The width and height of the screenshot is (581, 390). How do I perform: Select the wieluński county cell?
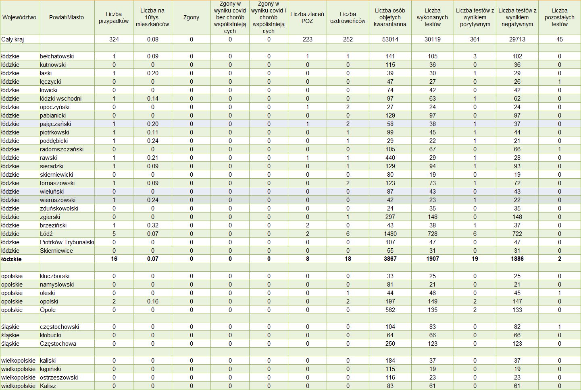click(67, 192)
